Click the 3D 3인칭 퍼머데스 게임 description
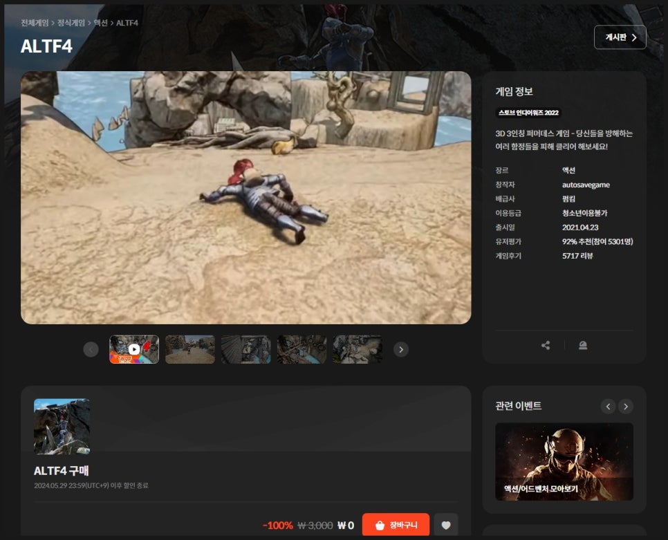Image resolution: width=668 pixels, height=540 pixels. (x=564, y=140)
